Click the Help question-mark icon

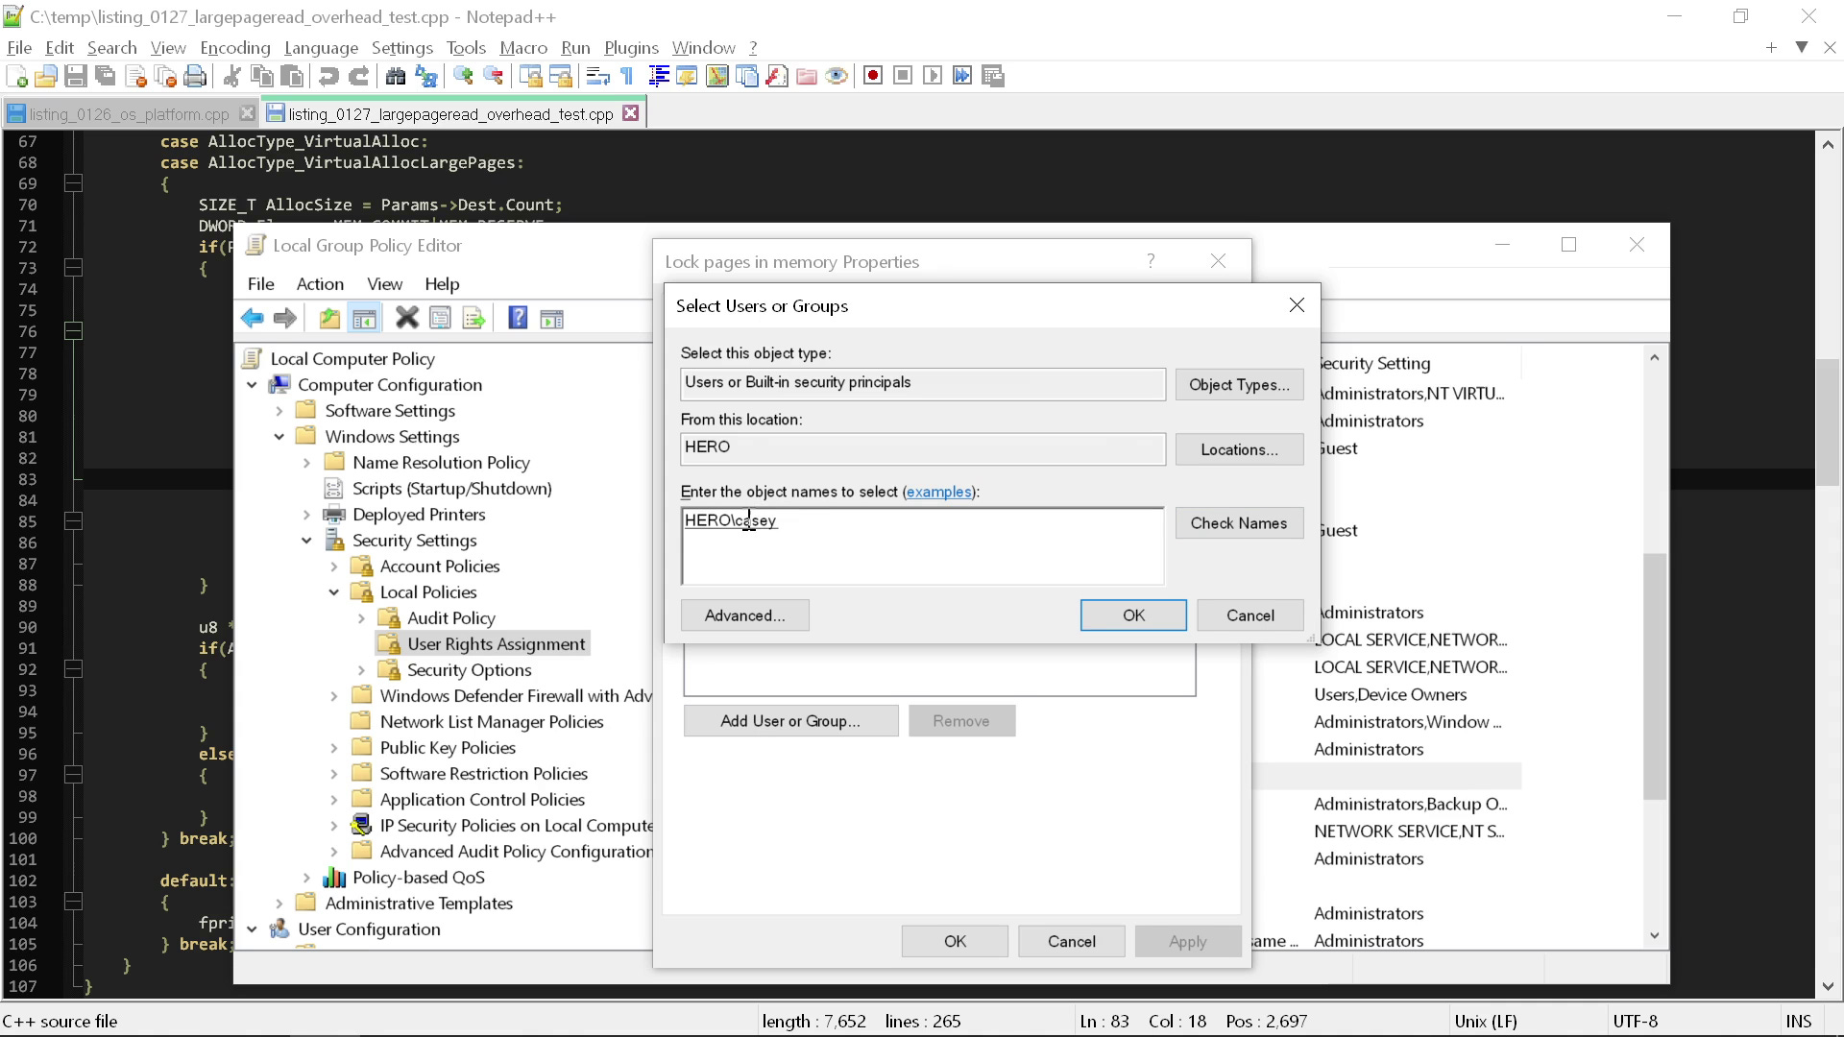(x=518, y=318)
